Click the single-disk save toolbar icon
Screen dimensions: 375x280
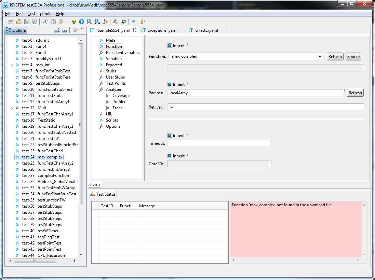coord(27,22)
